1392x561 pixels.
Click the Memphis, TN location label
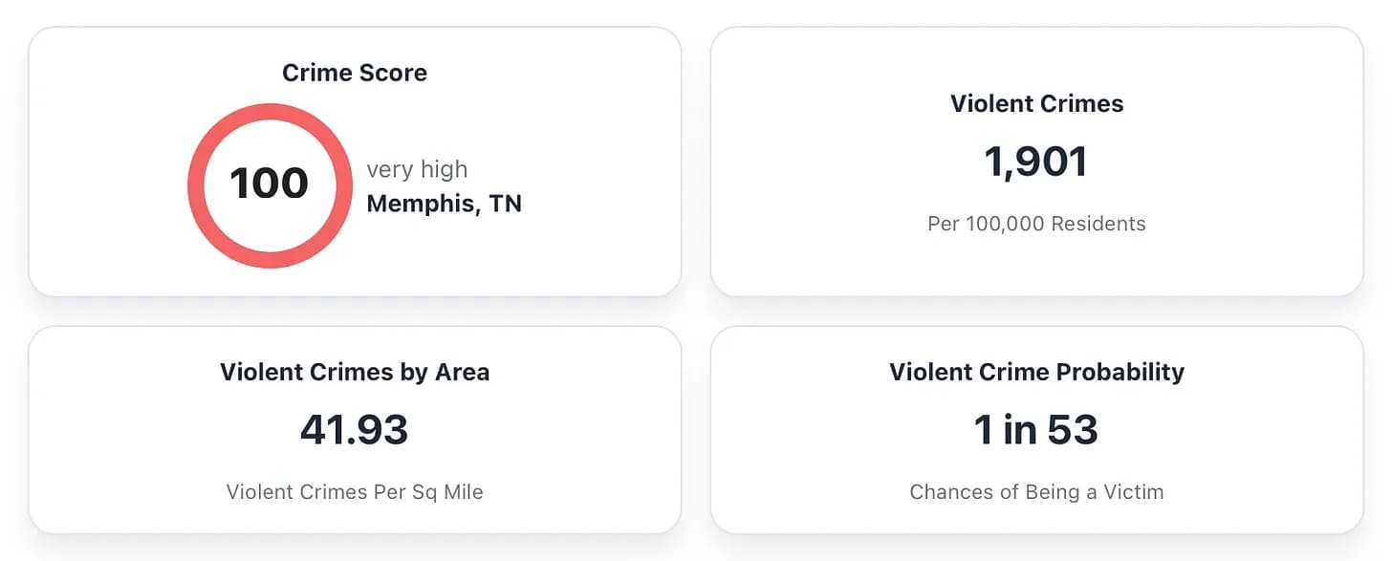(444, 204)
